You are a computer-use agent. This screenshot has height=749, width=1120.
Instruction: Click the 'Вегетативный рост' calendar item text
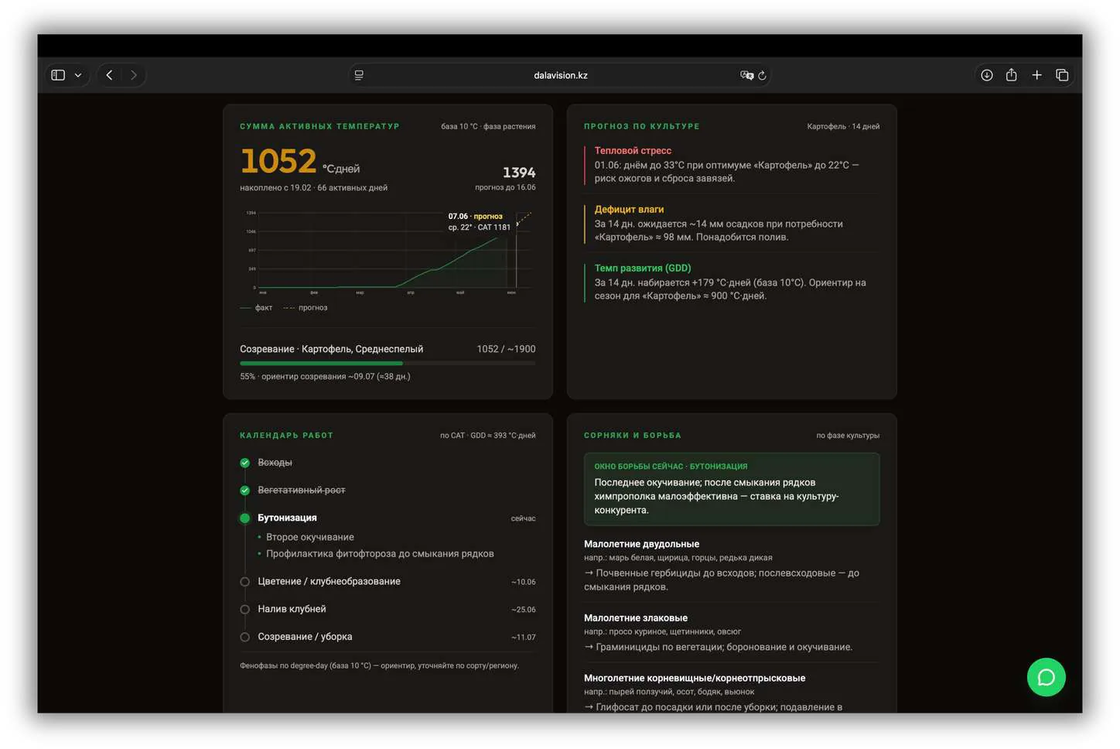point(302,491)
